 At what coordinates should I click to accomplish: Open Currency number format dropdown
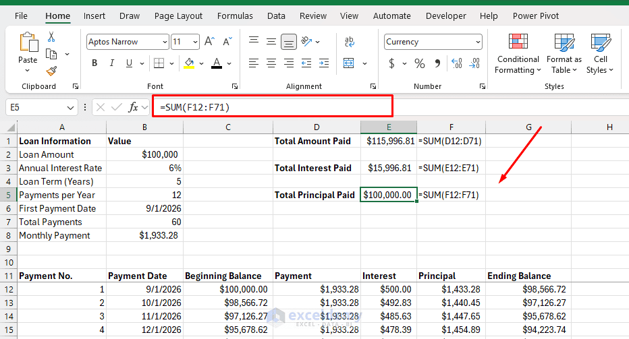tap(478, 42)
